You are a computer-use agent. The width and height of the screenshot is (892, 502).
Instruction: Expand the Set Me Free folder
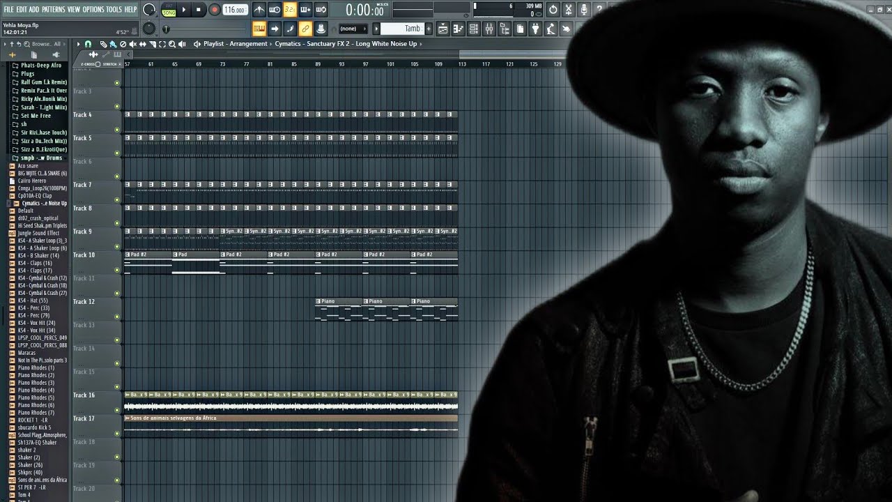pyautogui.click(x=16, y=116)
